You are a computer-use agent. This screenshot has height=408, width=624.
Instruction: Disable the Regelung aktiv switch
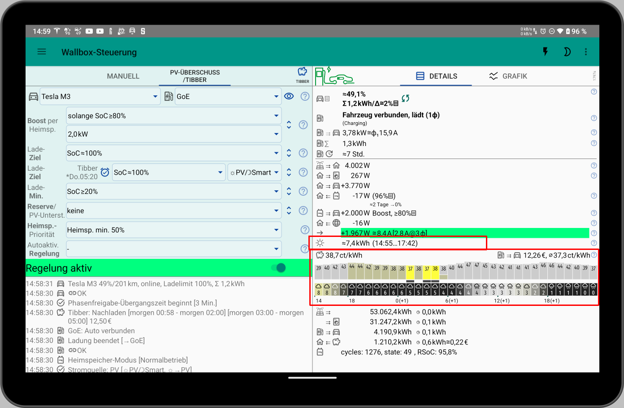click(x=278, y=268)
